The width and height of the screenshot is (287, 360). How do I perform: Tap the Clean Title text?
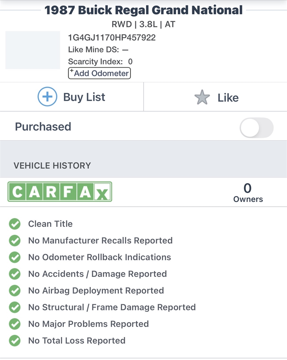pyautogui.click(x=50, y=224)
